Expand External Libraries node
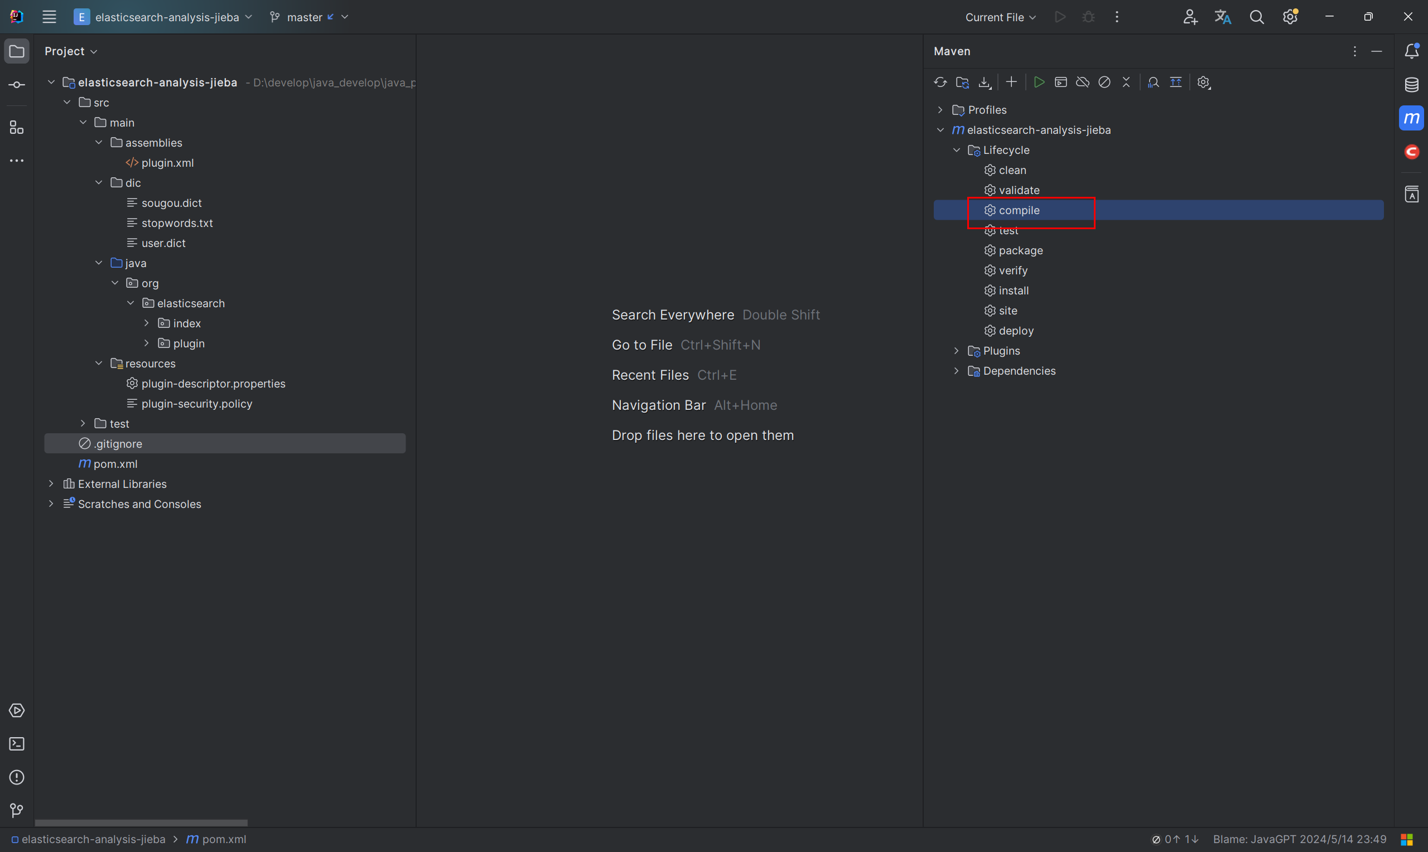Image resolution: width=1428 pixels, height=852 pixels. click(x=51, y=484)
